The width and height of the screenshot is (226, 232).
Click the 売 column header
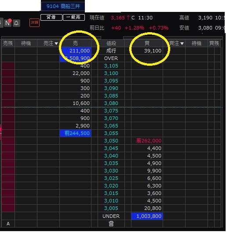pyautogui.click(x=75, y=43)
